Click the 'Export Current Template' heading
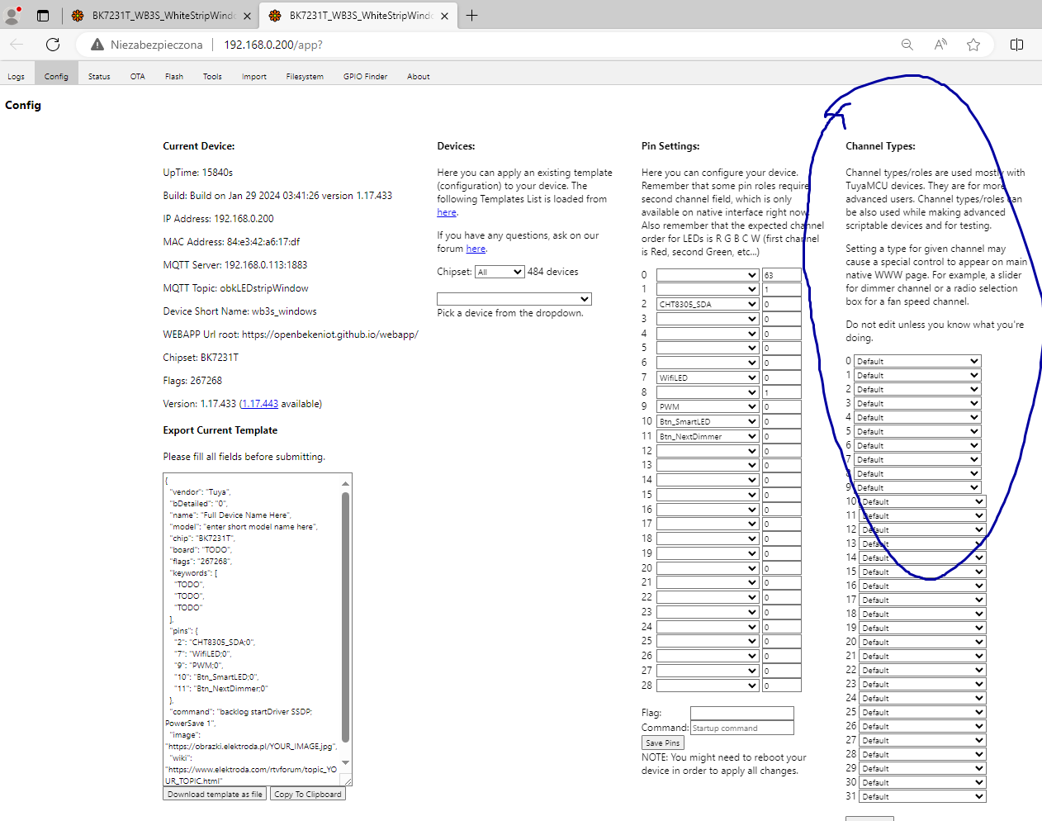The height and width of the screenshot is (821, 1042). click(220, 430)
